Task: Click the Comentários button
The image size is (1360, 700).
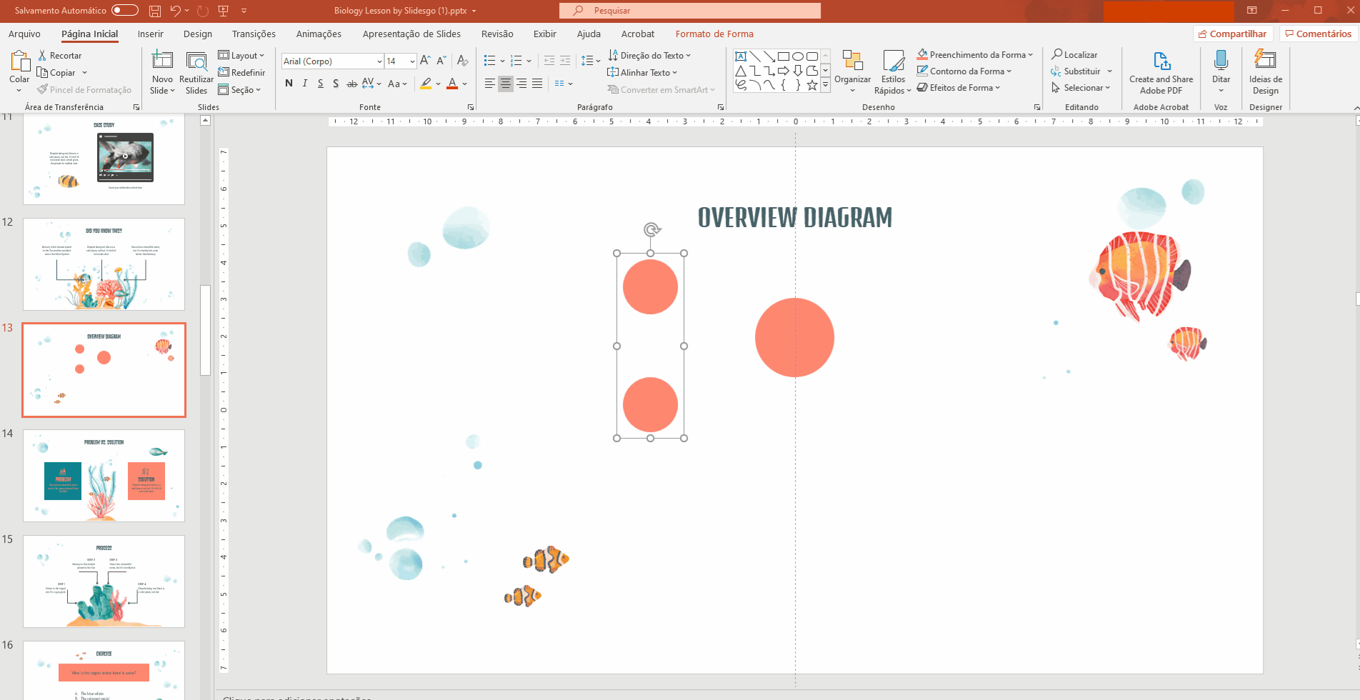Action: pyautogui.click(x=1318, y=34)
